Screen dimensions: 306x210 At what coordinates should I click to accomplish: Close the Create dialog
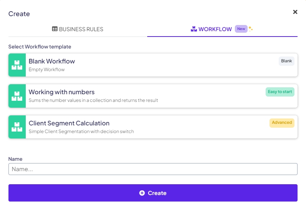tap(295, 12)
